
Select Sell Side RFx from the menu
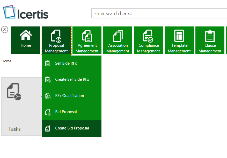66,63
